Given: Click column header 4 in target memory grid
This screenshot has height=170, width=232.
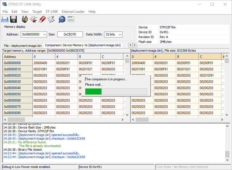Looking at the screenshot, I should 66,57.
